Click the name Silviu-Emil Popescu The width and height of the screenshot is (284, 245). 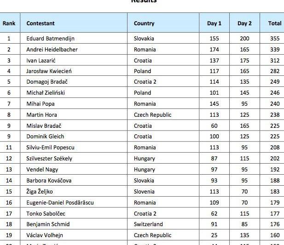[x=51, y=148]
